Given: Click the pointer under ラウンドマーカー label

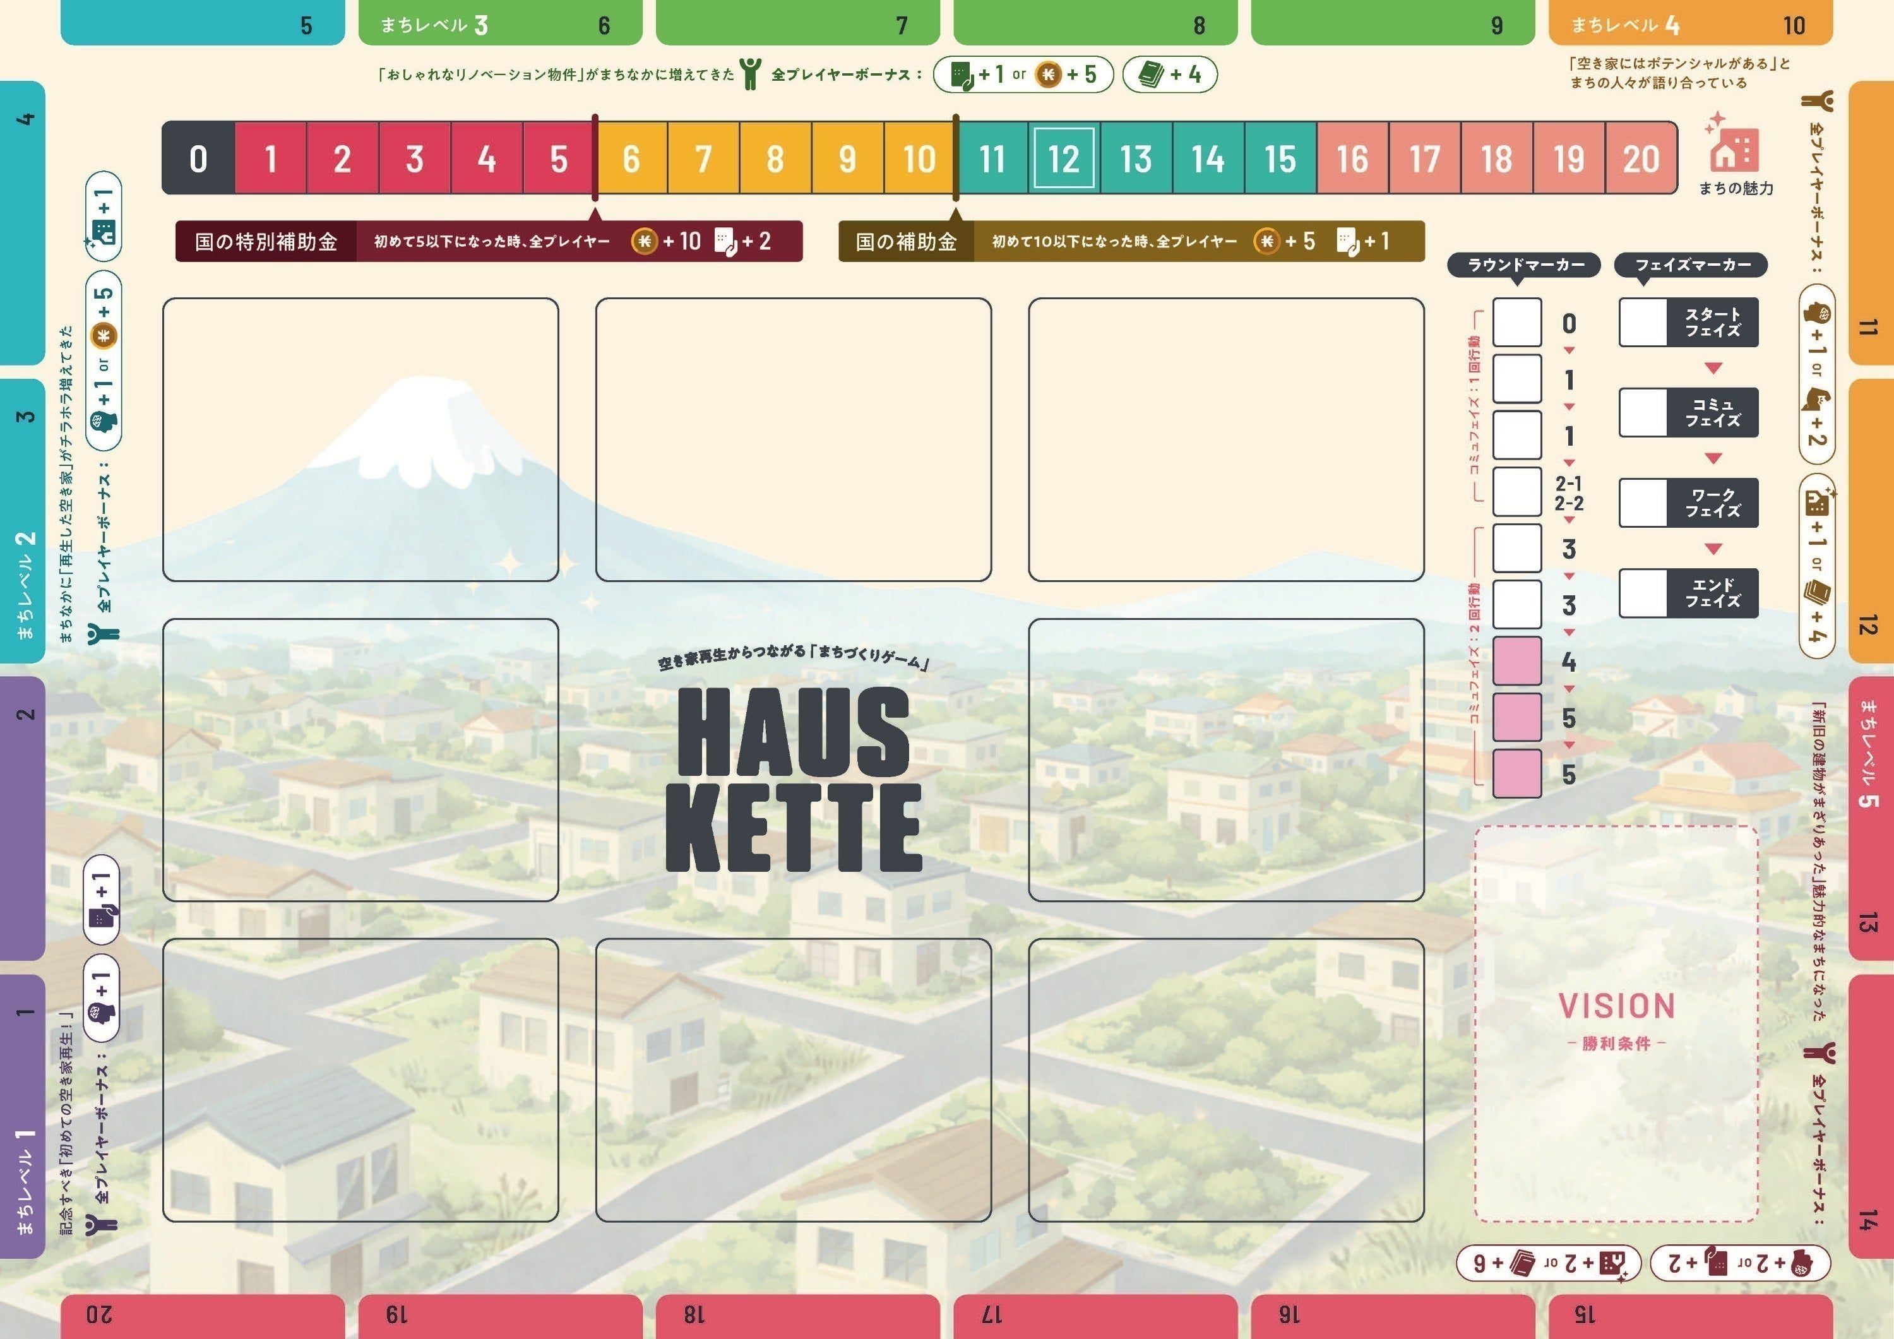Looking at the screenshot, I should coord(1516,282).
